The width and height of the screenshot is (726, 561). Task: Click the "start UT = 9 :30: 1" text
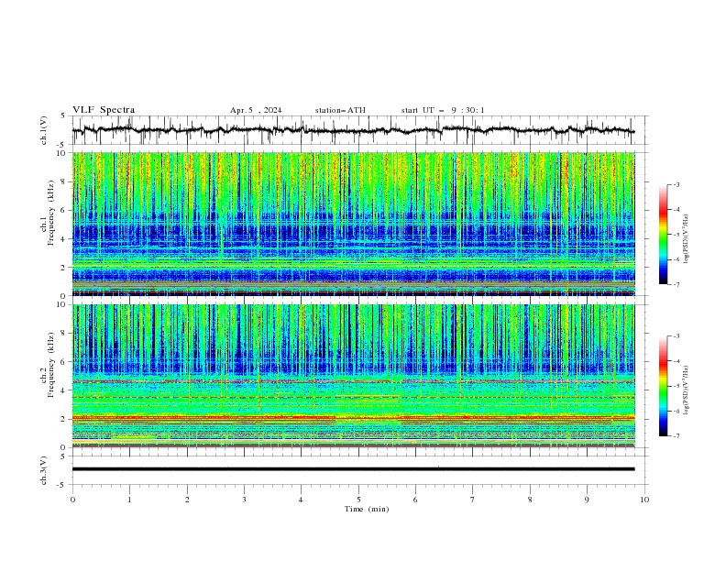(443, 110)
